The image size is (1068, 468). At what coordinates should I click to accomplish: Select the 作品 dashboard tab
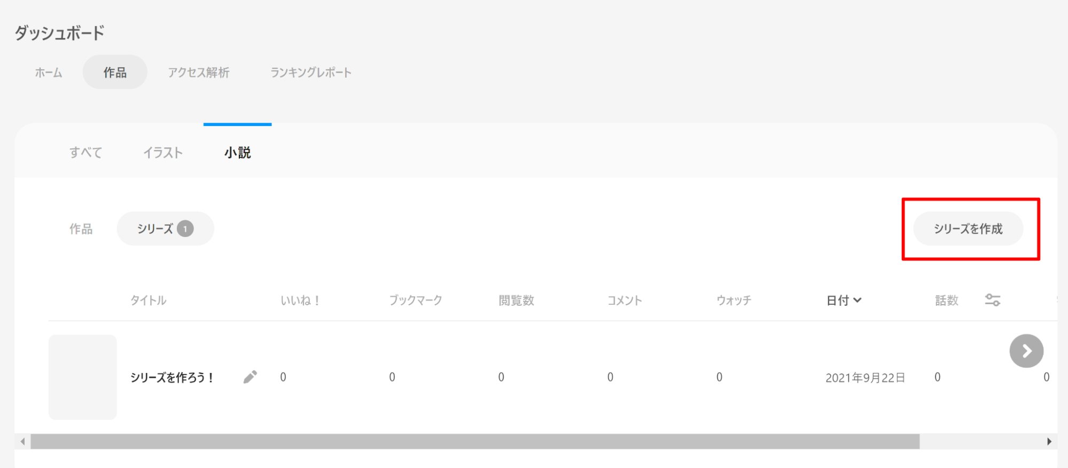(x=115, y=73)
